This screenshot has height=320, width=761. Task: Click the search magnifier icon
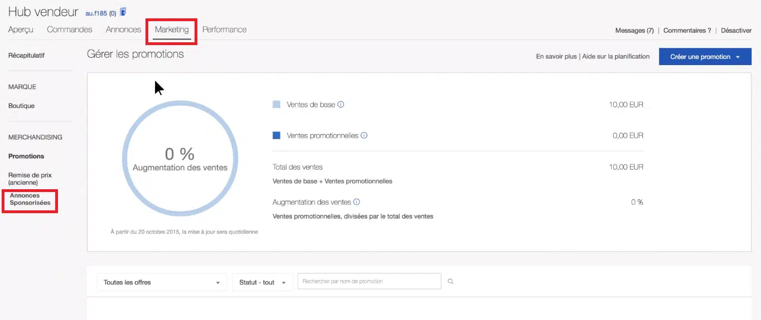coord(450,282)
